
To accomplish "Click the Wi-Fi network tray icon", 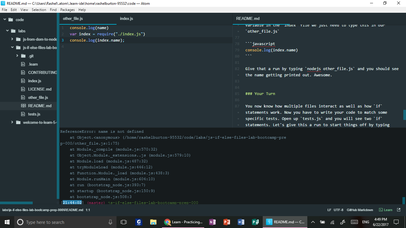I will (332, 222).
